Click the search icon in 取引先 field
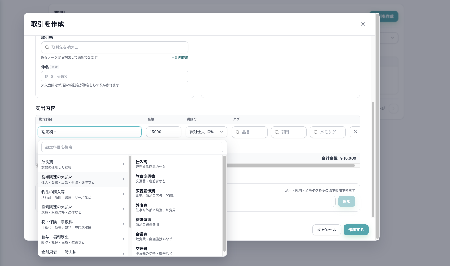 point(47,47)
